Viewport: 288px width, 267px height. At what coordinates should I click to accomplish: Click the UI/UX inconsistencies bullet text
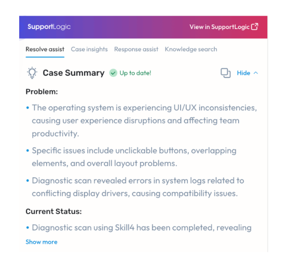[x=144, y=121]
